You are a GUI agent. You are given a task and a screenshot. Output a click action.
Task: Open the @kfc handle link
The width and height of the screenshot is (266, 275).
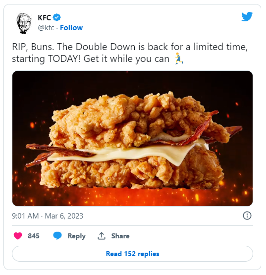(46, 28)
